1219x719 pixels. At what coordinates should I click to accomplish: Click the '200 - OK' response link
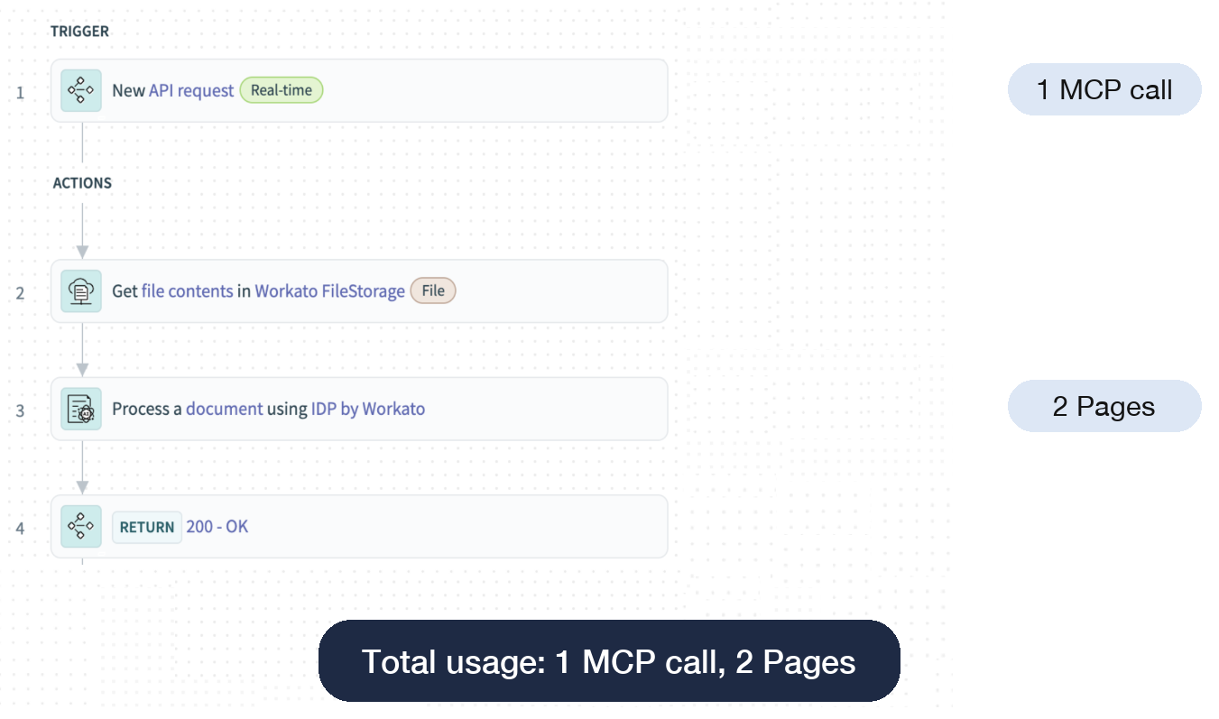[217, 526]
